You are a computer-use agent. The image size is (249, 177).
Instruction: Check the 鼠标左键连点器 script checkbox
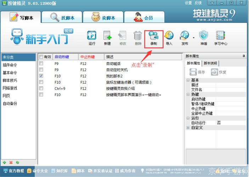[41, 82]
